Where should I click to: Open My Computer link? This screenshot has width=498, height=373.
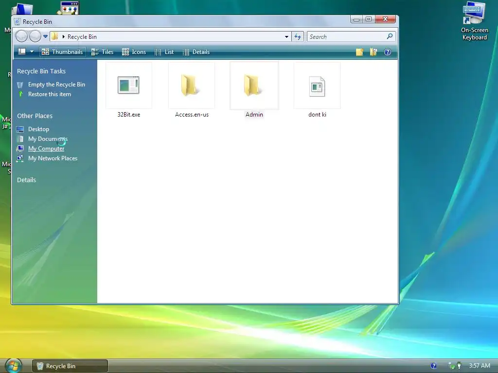[x=46, y=149]
